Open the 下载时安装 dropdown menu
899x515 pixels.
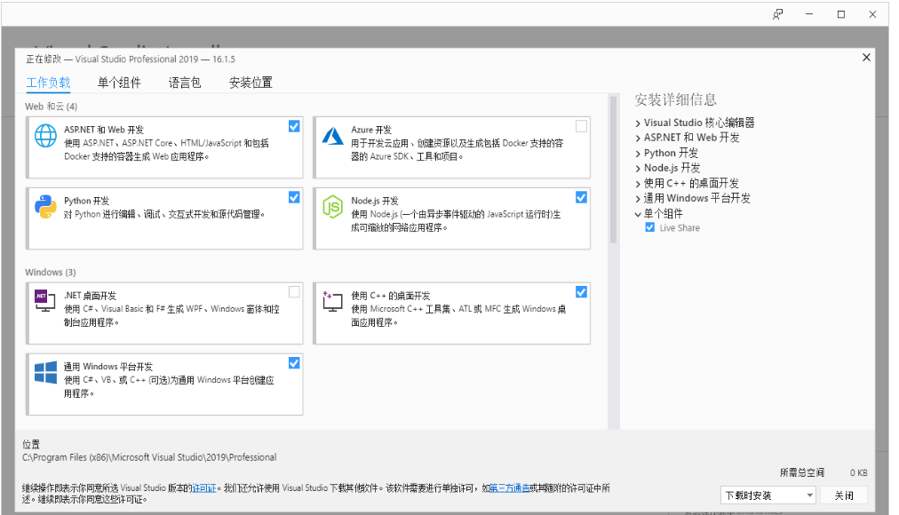808,495
